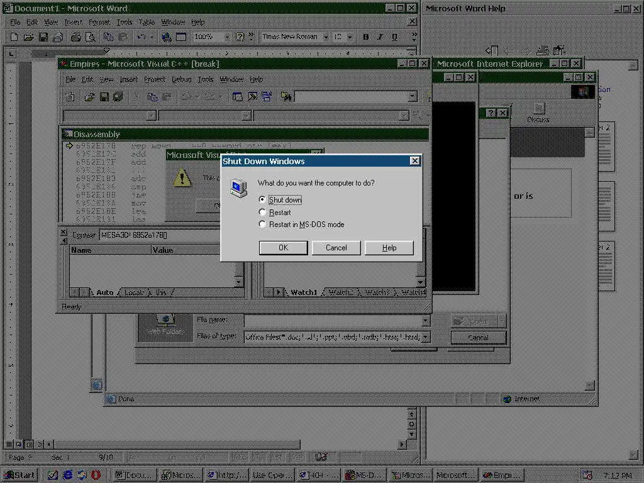Click Undo icon in Word toolbar
Screen dimensions: 644x483
[142, 37]
